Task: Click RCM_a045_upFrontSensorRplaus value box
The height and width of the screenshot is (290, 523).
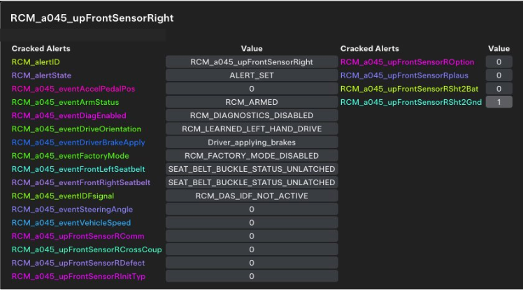Action: coord(499,75)
